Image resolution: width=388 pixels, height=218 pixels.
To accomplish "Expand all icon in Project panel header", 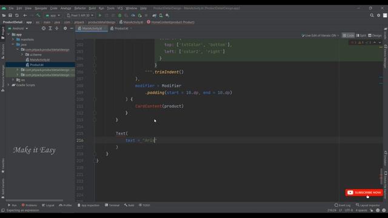I will pyautogui.click(x=50, y=28).
